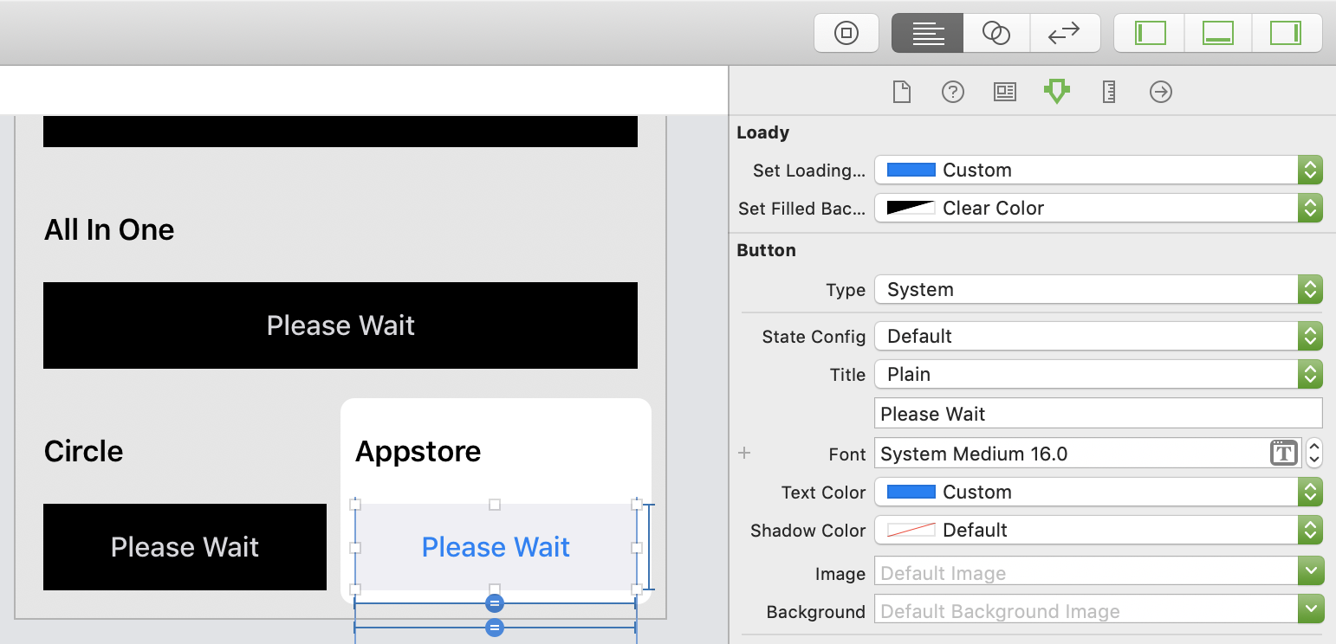Open the Identity inspector tab

1005,92
